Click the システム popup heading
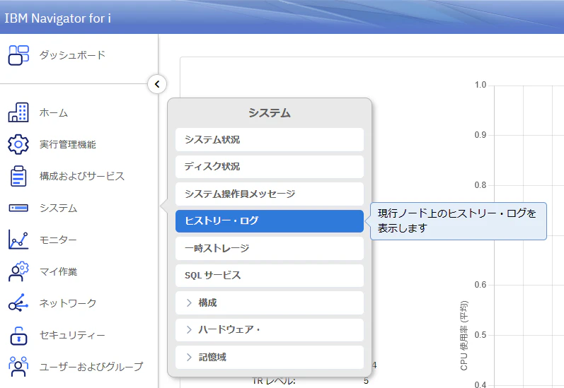The image size is (564, 388). point(270,113)
